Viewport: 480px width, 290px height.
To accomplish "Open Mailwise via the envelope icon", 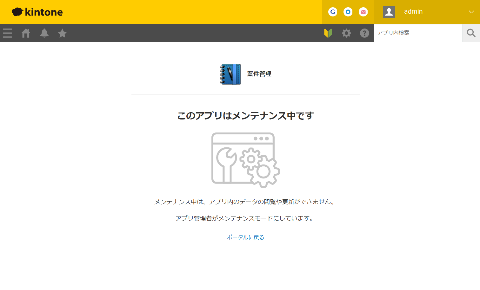I will 363,12.
